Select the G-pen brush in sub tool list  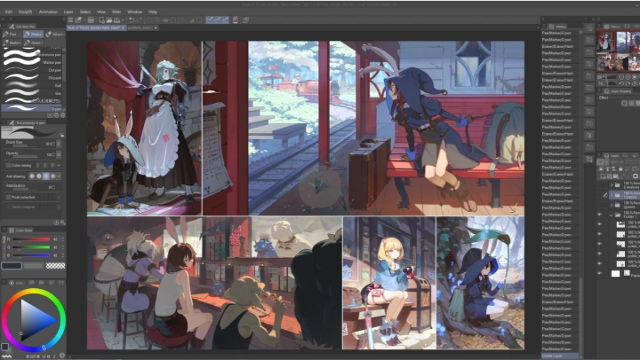tap(32, 108)
